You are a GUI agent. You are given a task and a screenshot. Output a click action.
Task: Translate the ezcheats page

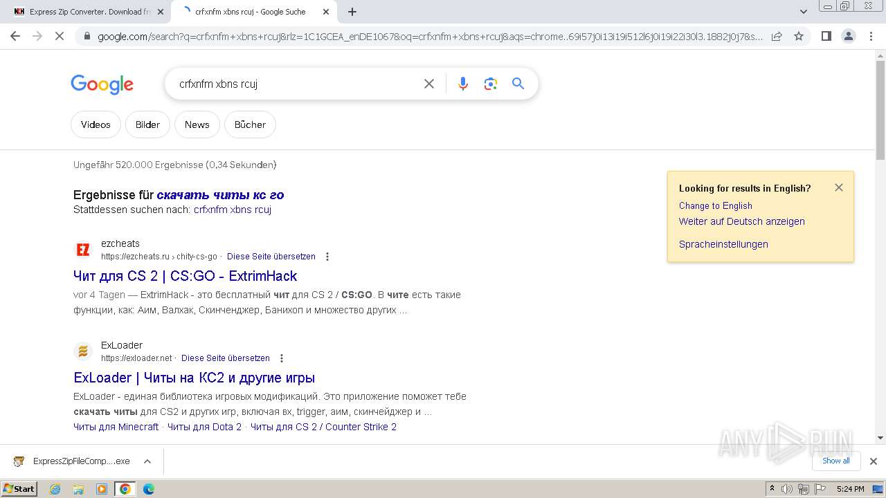(271, 257)
